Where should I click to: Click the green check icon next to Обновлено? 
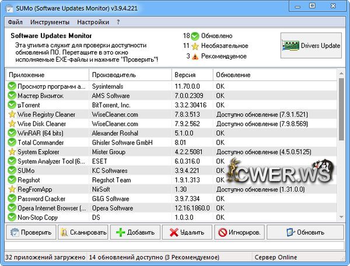coord(195,36)
